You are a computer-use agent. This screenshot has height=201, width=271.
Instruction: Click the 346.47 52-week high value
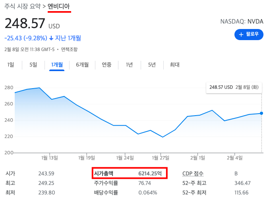coord(242,183)
